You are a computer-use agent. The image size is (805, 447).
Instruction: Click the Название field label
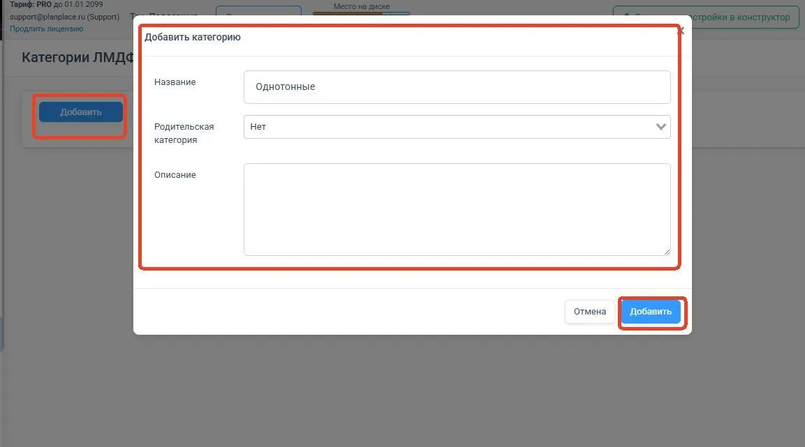[175, 82]
